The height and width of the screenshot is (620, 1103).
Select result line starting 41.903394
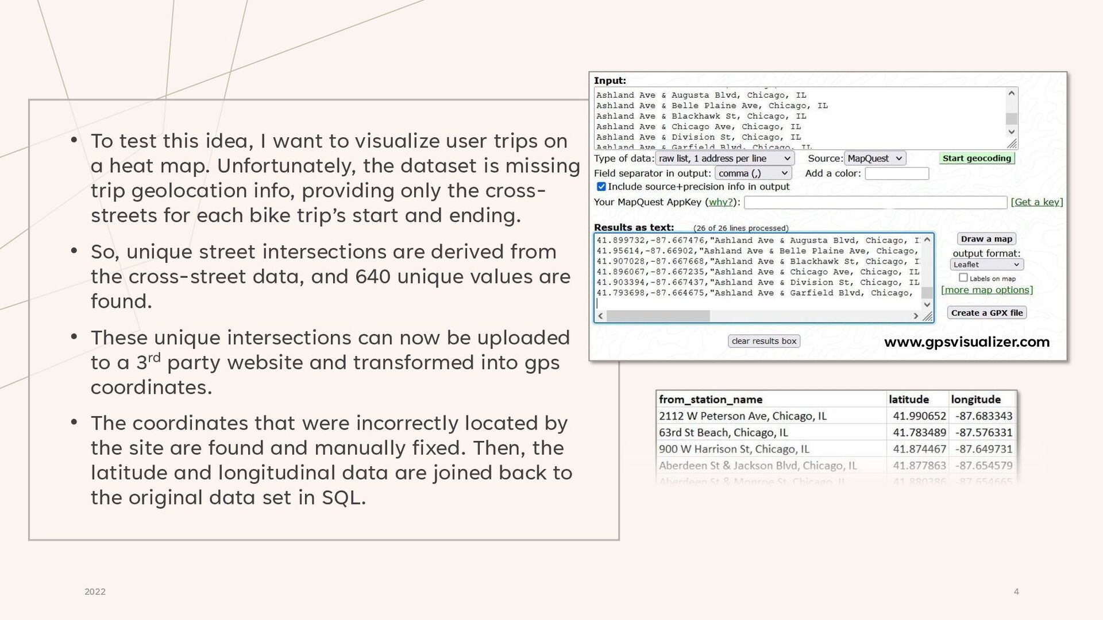pyautogui.click(x=758, y=282)
